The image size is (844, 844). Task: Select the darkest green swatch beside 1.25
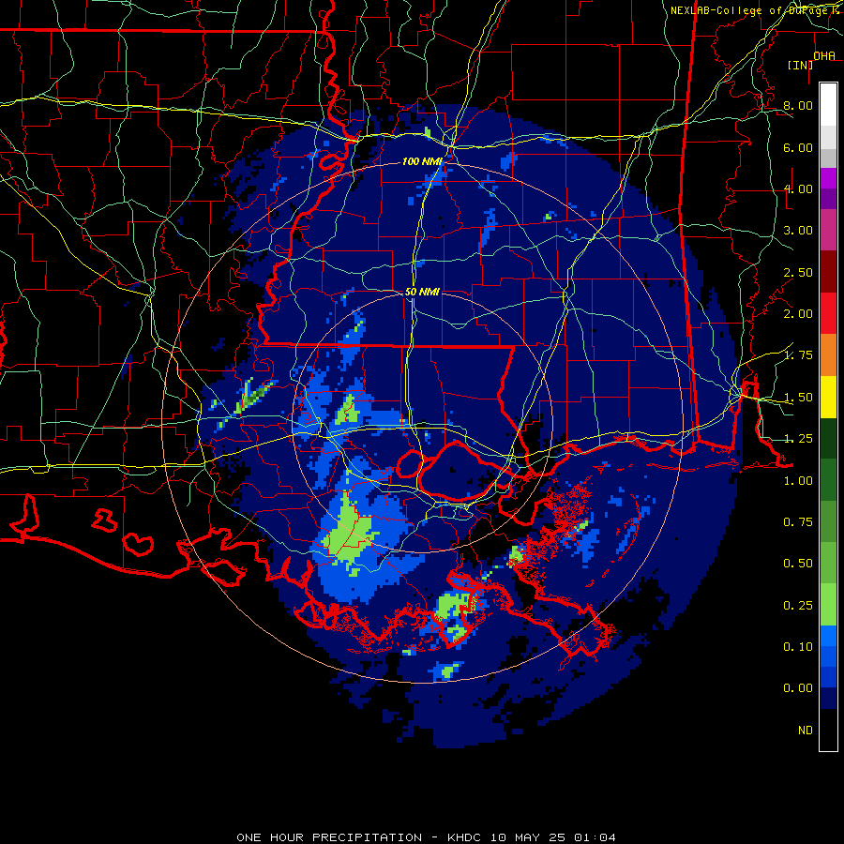pyautogui.click(x=828, y=438)
